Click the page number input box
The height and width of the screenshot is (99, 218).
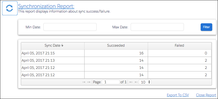(x=111, y=82)
